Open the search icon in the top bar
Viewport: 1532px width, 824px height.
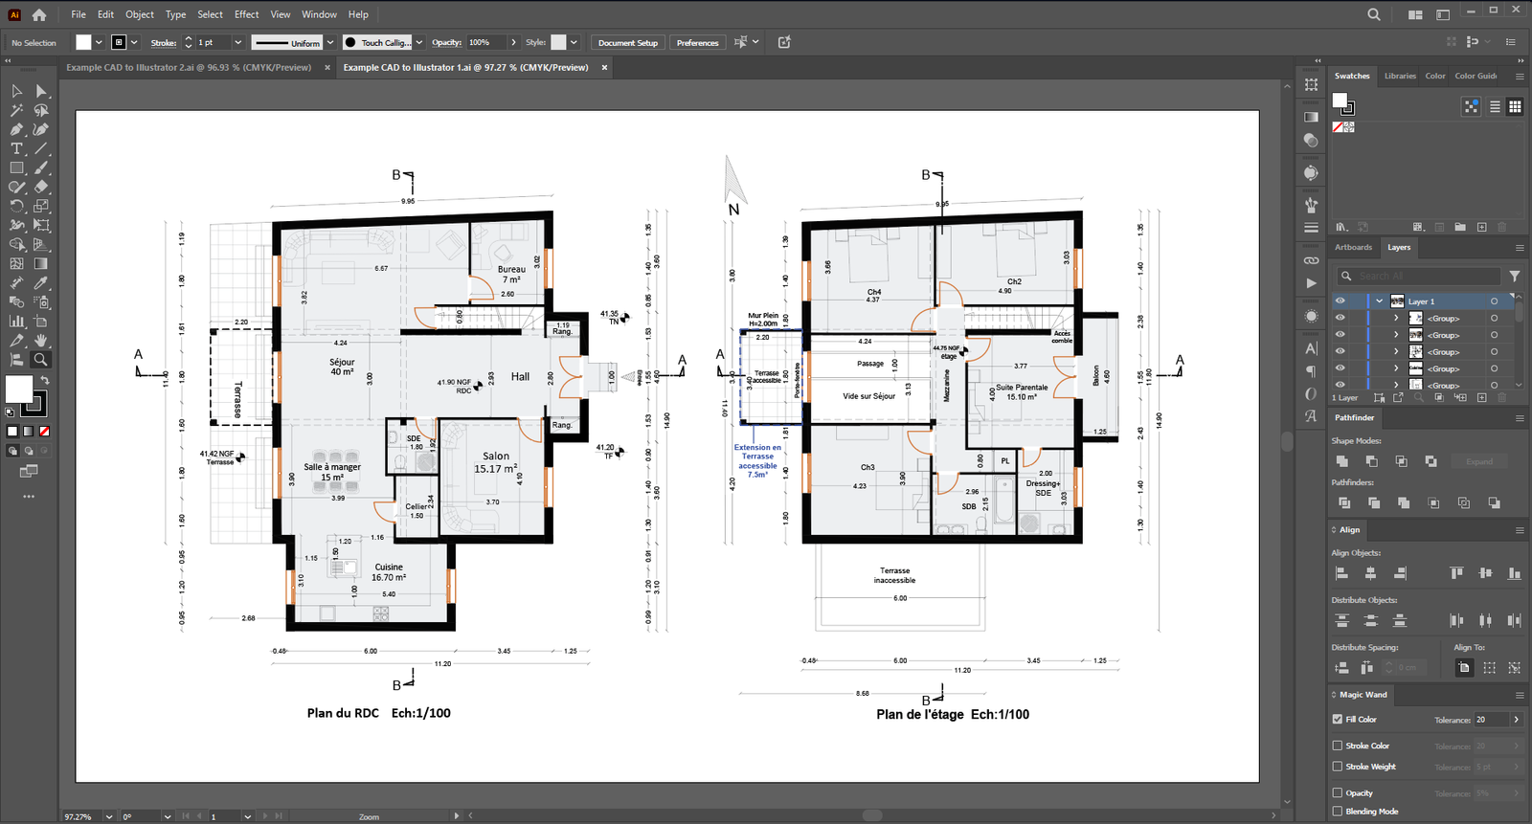coord(1374,14)
